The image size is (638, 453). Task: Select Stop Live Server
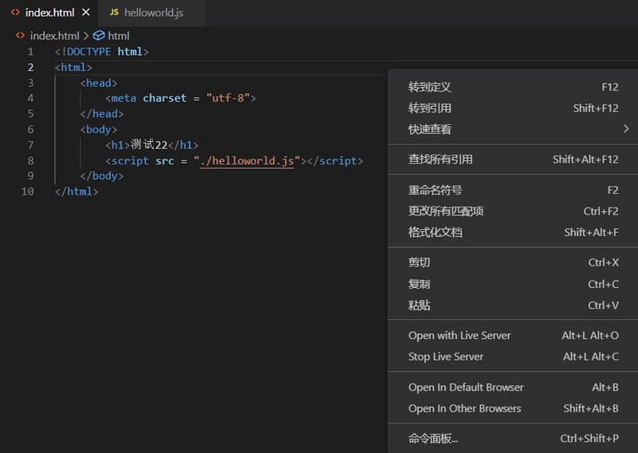(x=513, y=356)
